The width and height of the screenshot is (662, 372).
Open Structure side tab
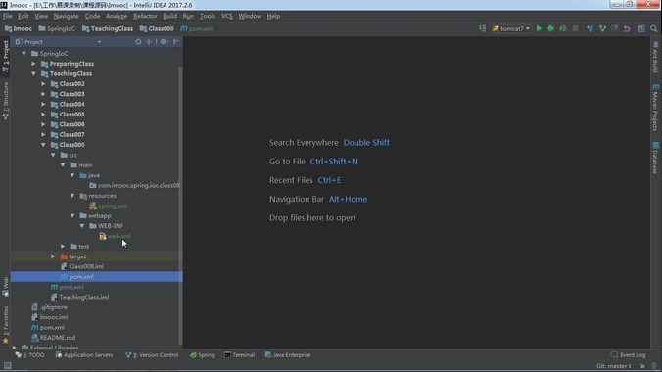click(6, 101)
